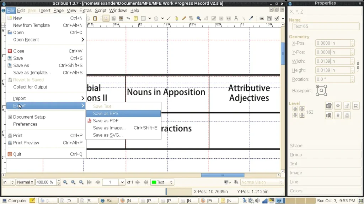Select the Insert Text Frame tool

point(113,18)
